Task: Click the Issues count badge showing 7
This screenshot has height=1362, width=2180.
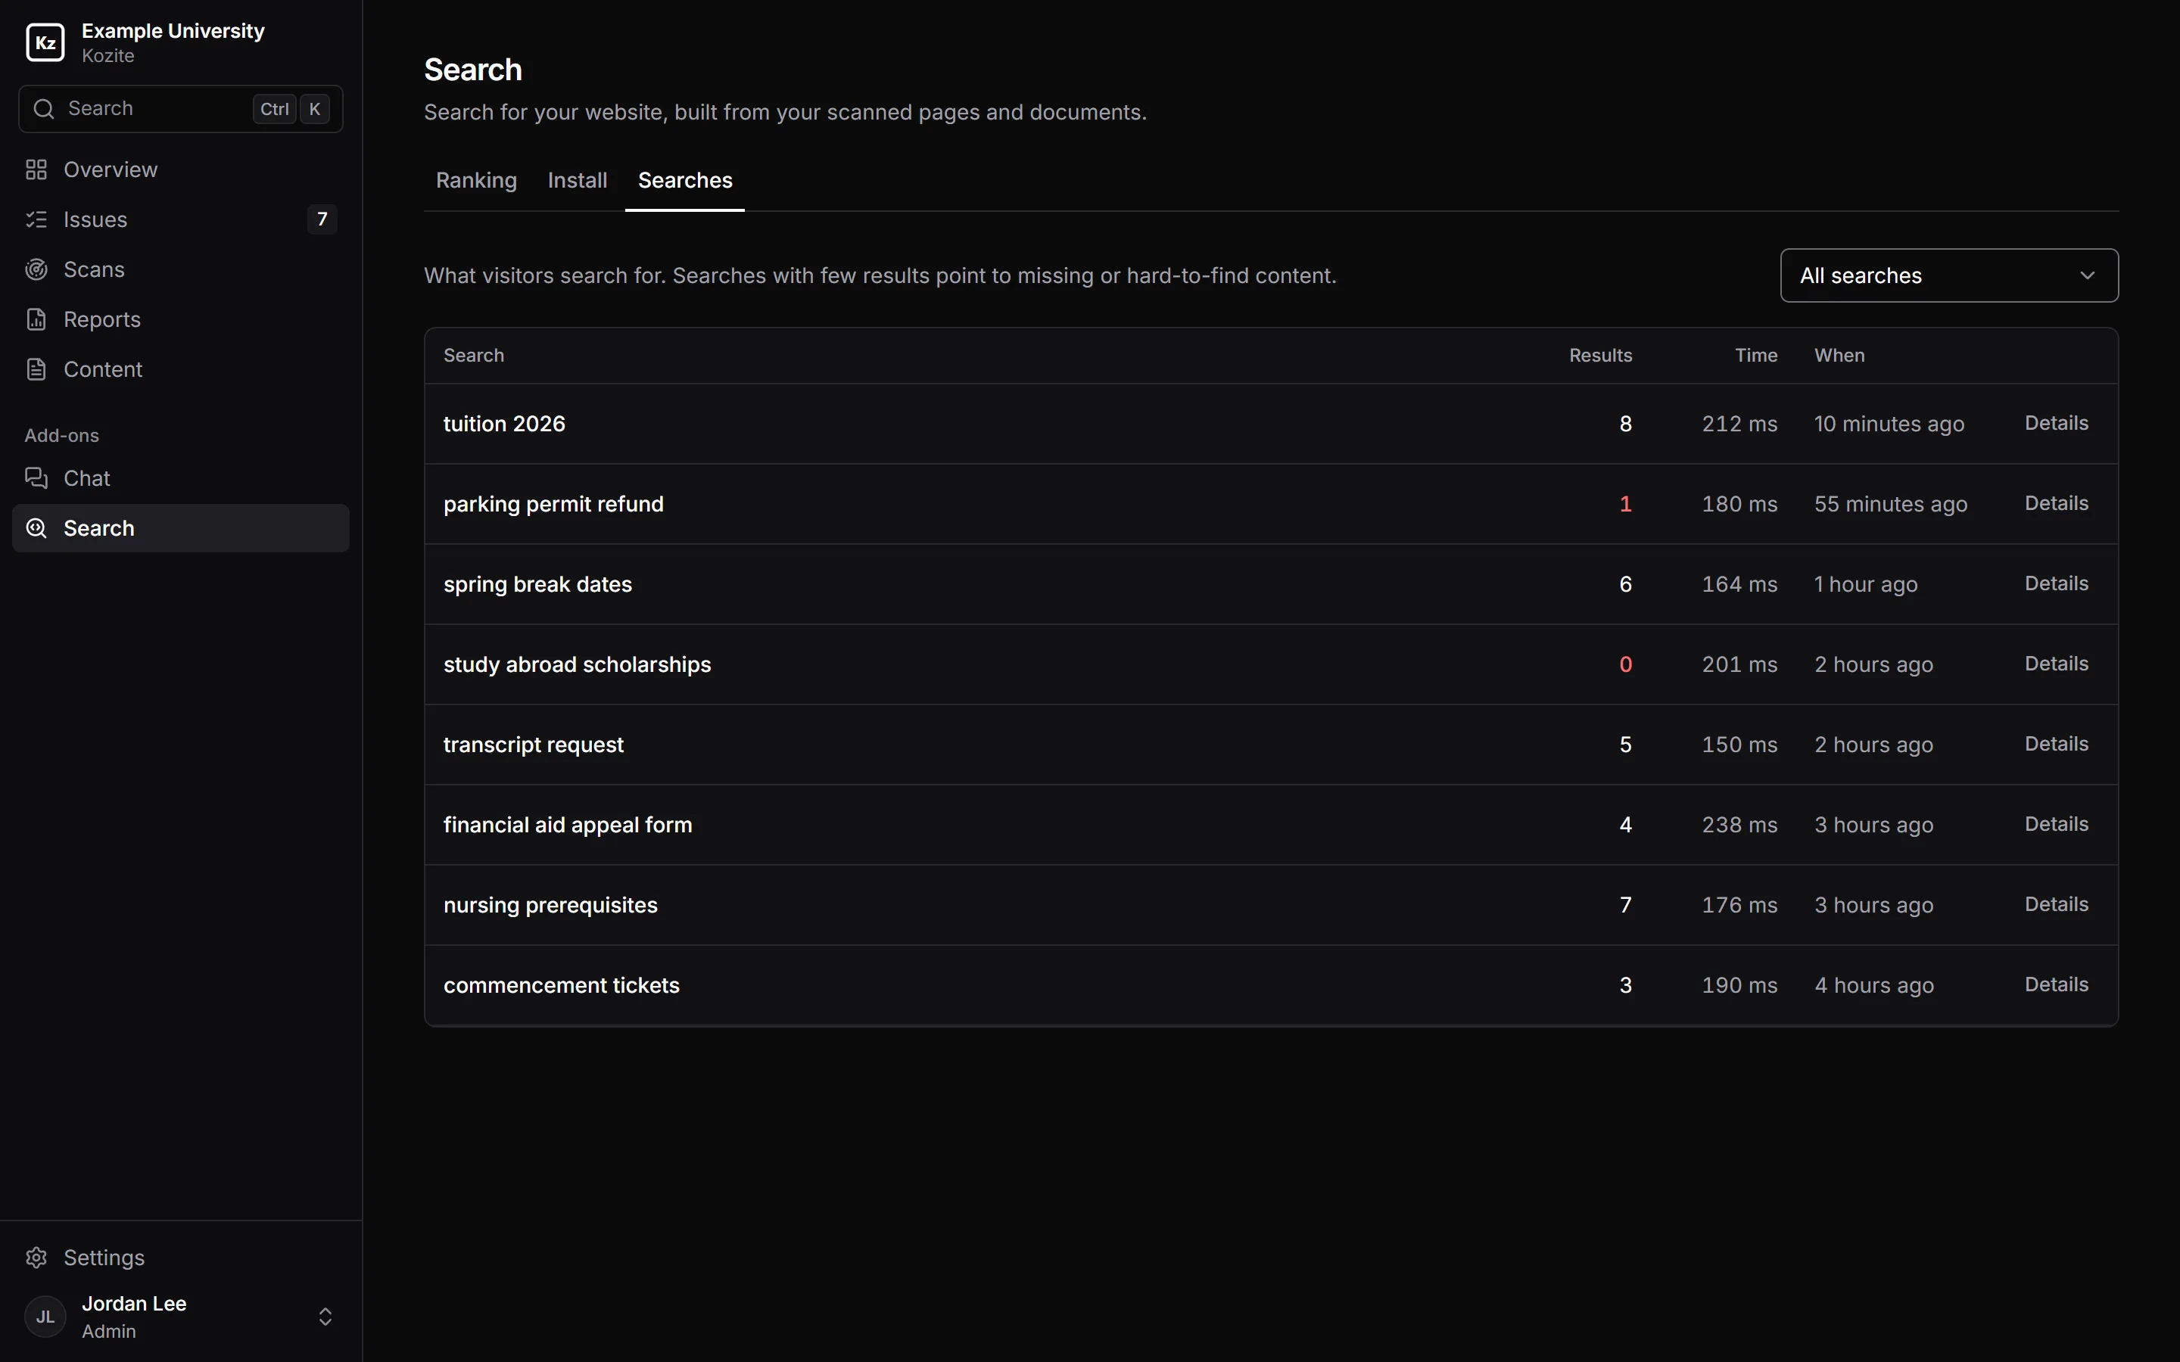Action: tap(322, 219)
